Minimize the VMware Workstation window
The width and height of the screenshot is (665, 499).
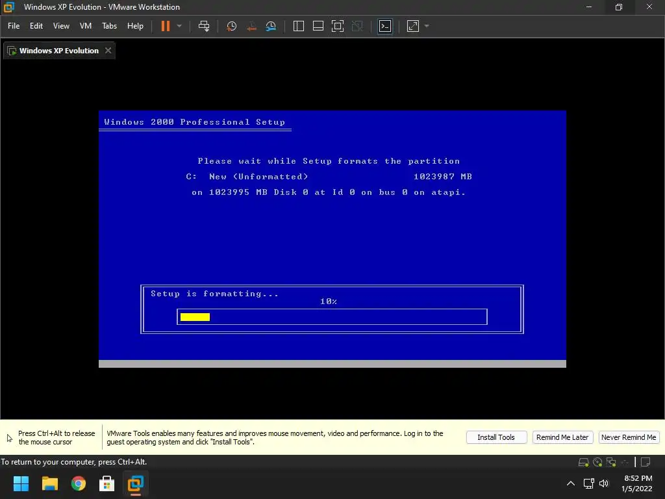(589, 7)
